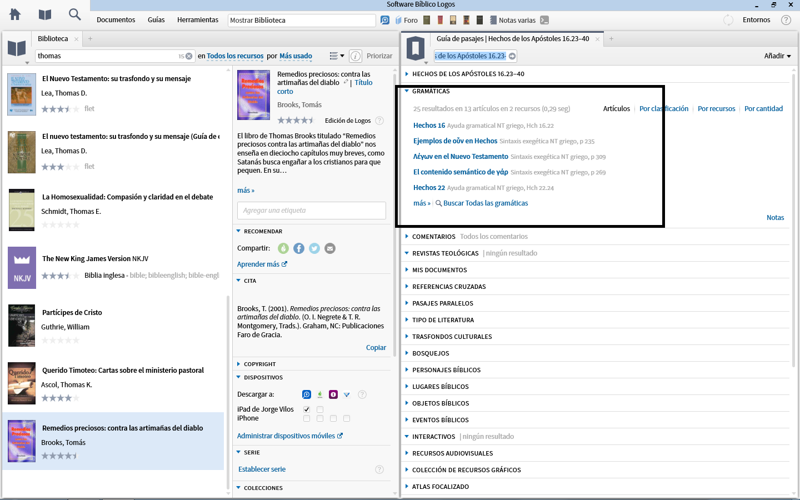The width and height of the screenshot is (800, 500).
Task: Open the Documentos menu
Action: tap(116, 20)
